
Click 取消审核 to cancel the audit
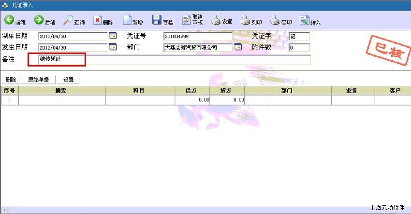(192, 20)
